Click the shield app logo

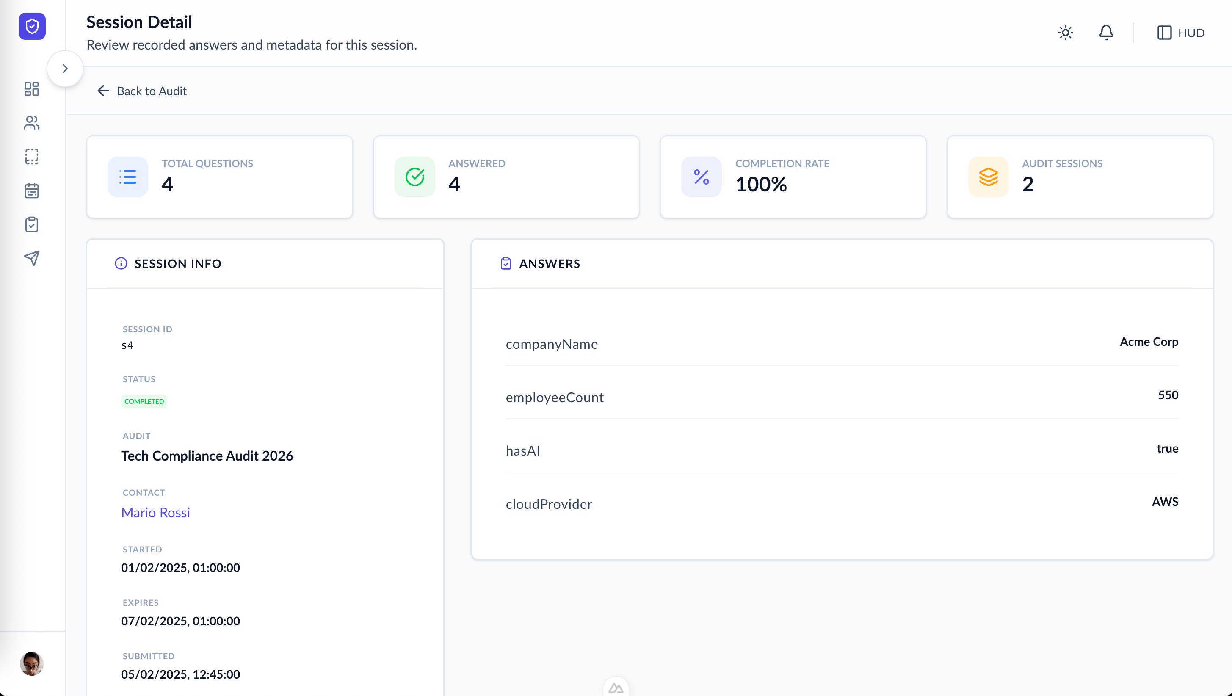click(32, 26)
